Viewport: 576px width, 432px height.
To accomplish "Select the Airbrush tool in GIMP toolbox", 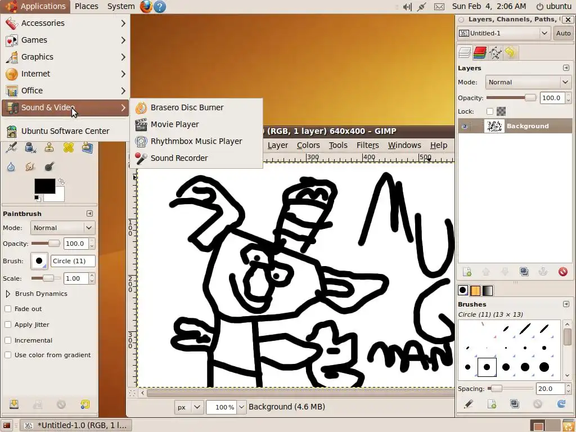I will [x=11, y=148].
